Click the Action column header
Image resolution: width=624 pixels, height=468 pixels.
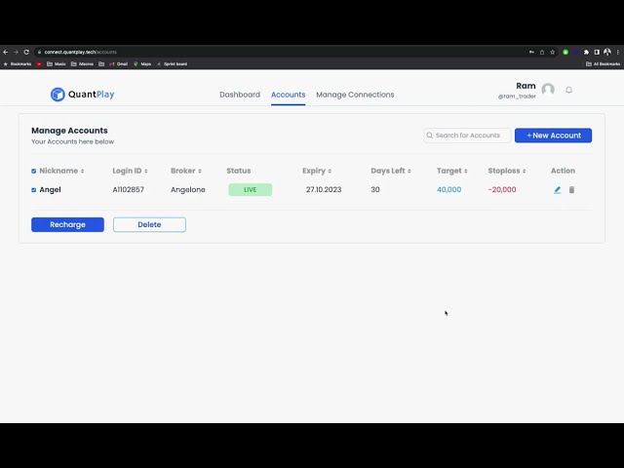pos(563,171)
